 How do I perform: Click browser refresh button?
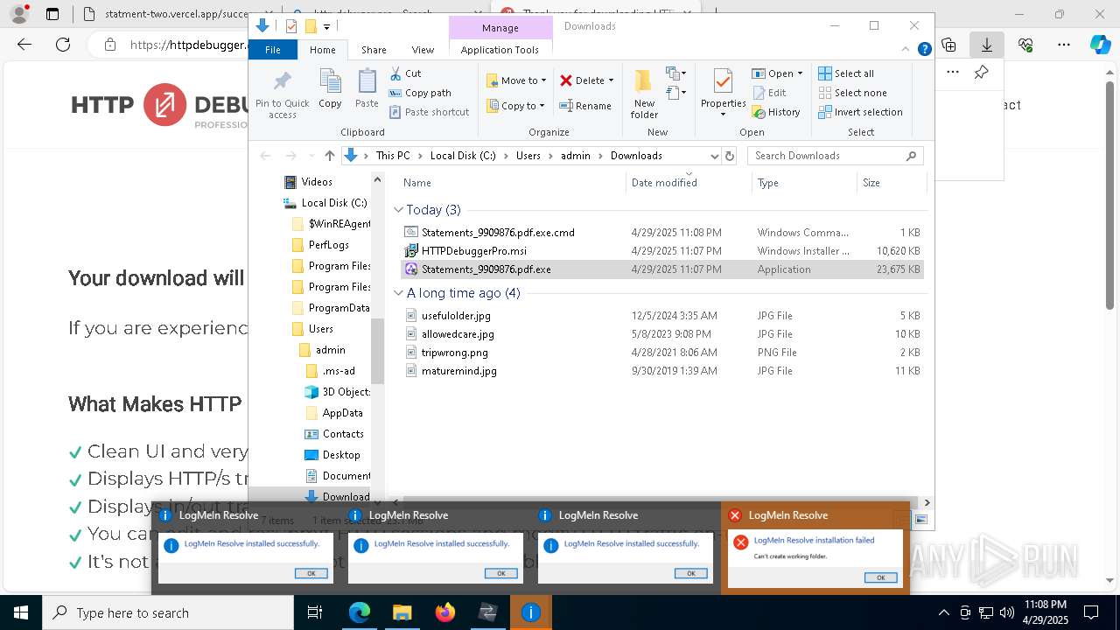tap(63, 44)
